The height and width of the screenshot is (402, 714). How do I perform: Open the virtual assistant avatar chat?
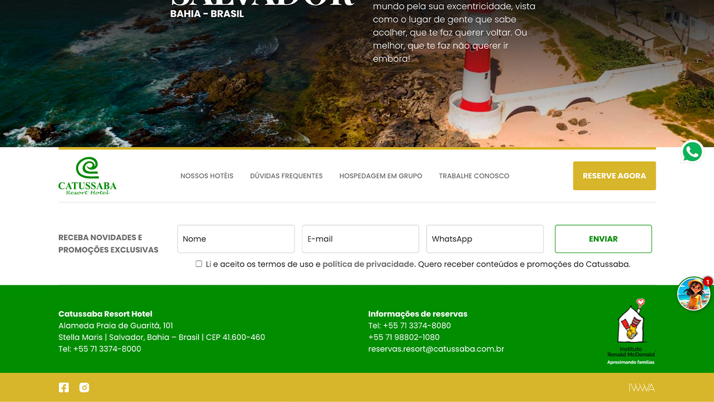(x=693, y=294)
